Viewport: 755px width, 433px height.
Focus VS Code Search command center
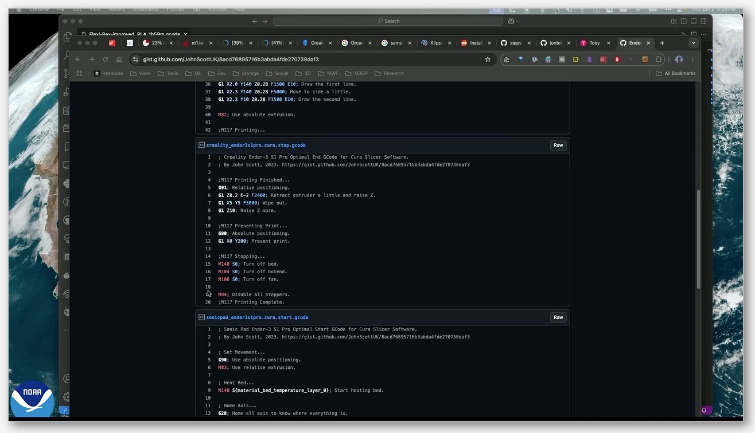[388, 21]
